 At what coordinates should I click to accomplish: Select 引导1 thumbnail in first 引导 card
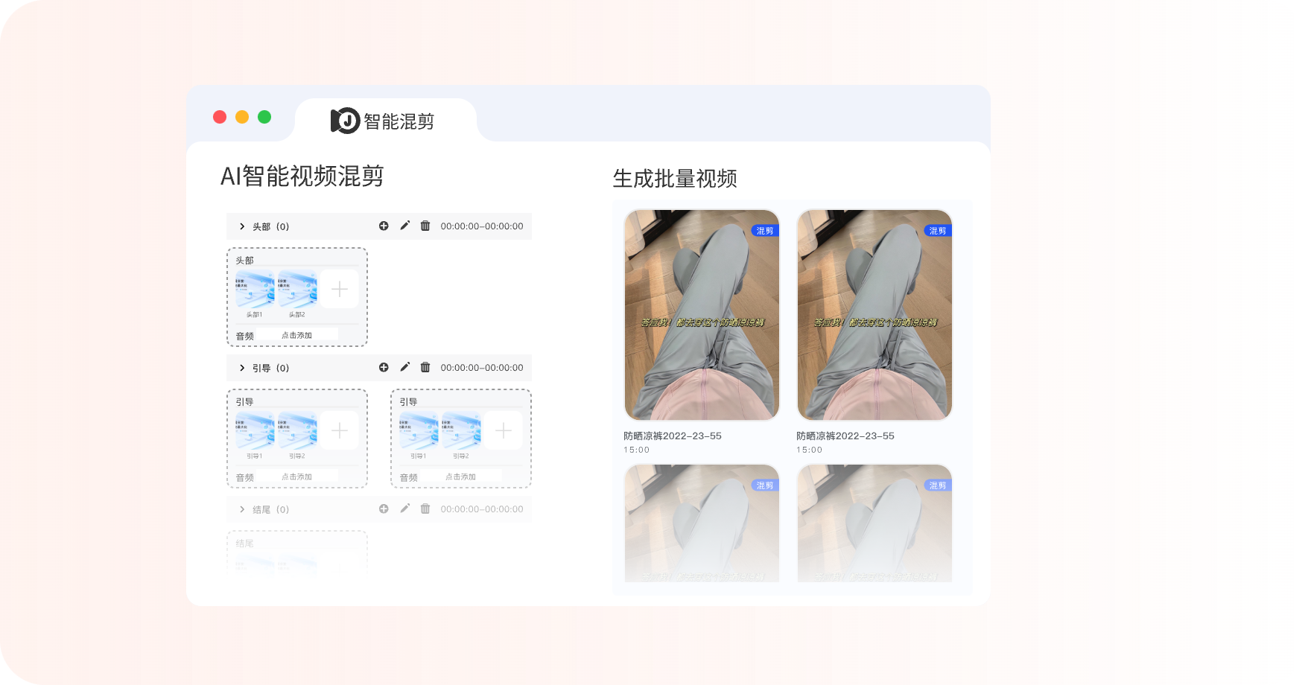255,431
